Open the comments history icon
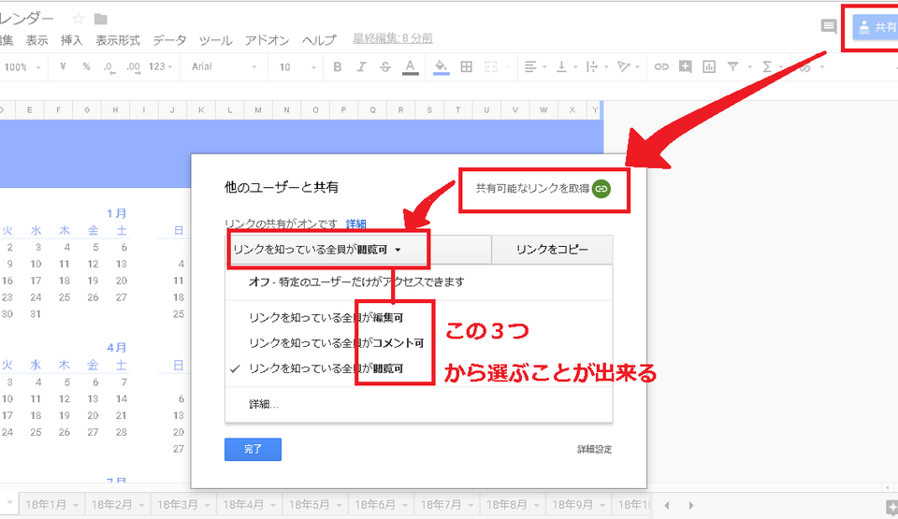This screenshot has height=519, width=898. [x=829, y=26]
